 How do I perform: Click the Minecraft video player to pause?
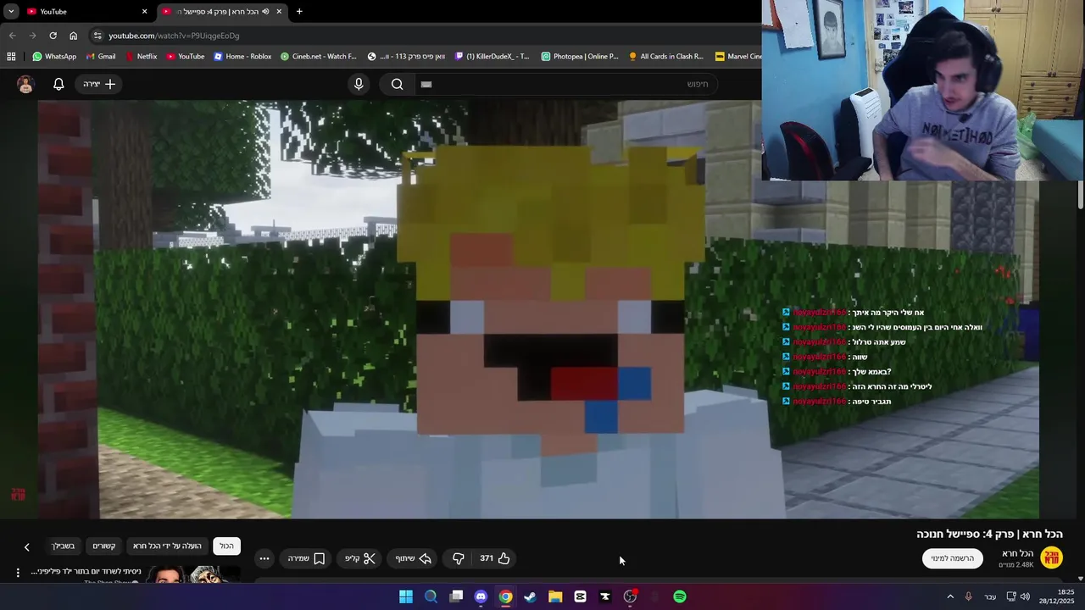tap(538, 309)
